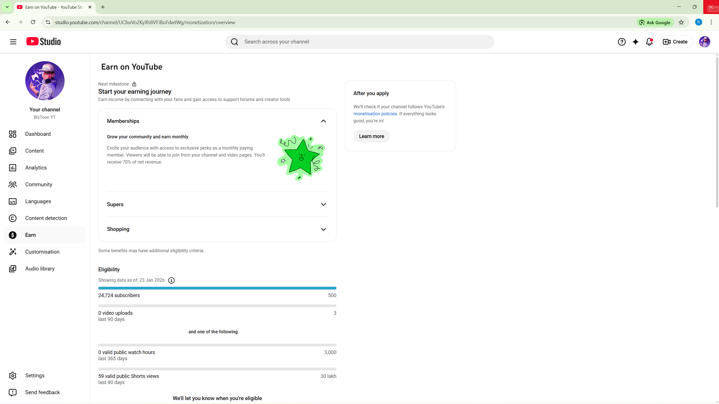
Task: Expand the Shopping section
Action: 323,229
